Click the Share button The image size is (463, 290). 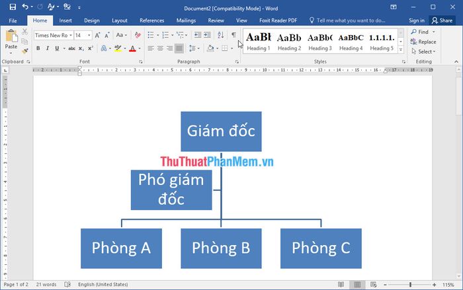442,20
